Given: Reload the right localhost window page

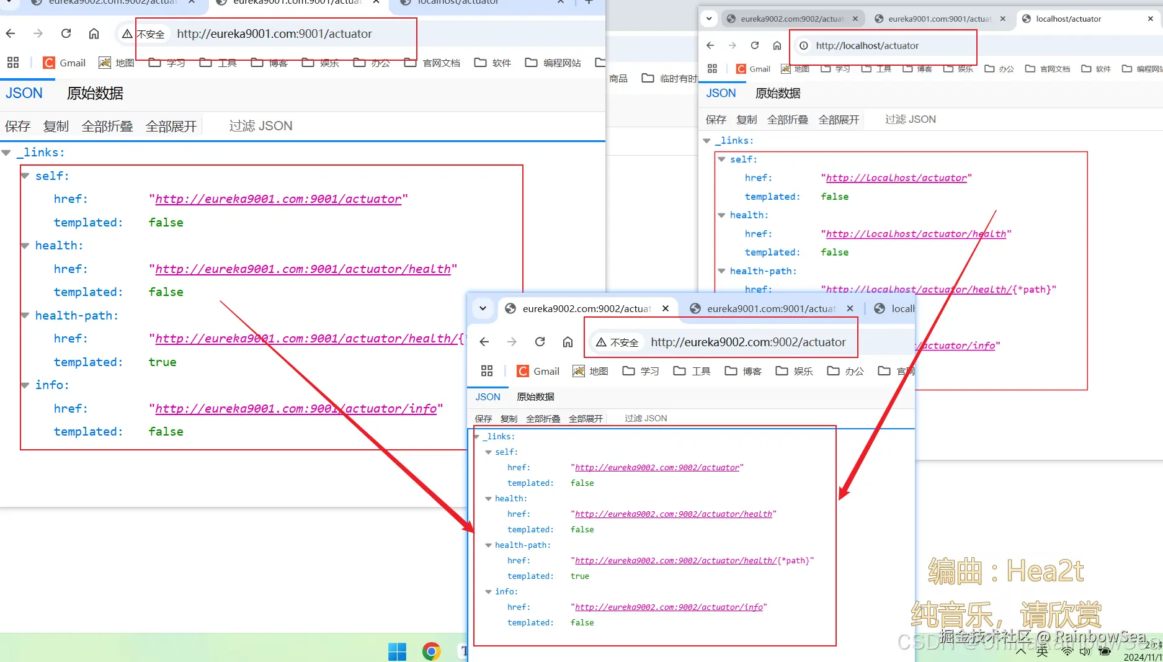Looking at the screenshot, I should pos(755,45).
